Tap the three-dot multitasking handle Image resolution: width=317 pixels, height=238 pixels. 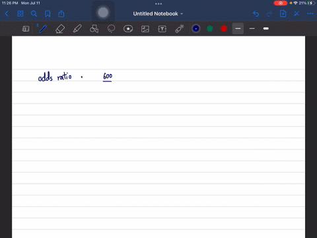tap(158, 3)
